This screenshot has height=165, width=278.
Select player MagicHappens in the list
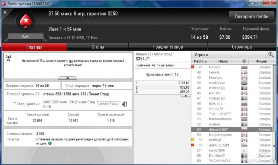coord(232,135)
